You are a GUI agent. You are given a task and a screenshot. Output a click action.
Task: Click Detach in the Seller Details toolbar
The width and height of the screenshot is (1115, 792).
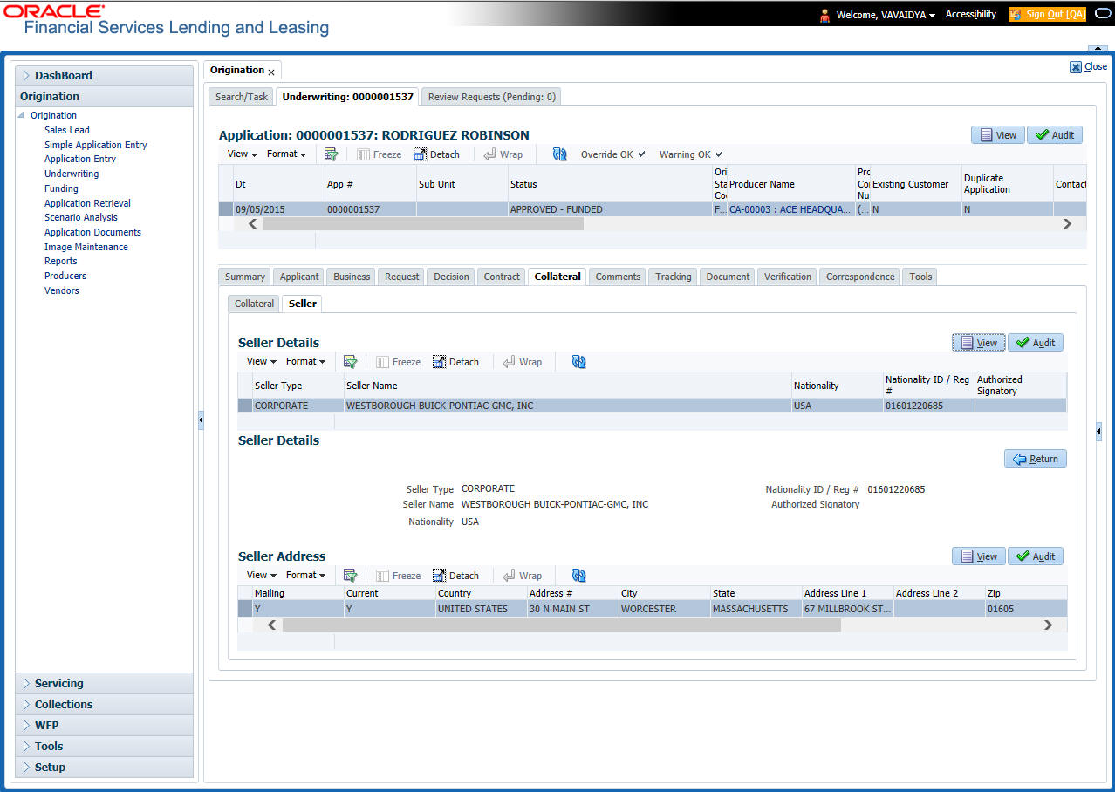456,362
